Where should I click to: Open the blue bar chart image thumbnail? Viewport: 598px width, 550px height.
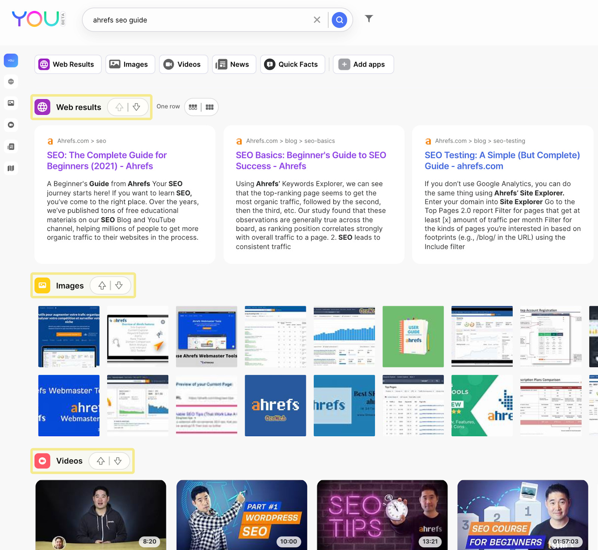(x=344, y=336)
